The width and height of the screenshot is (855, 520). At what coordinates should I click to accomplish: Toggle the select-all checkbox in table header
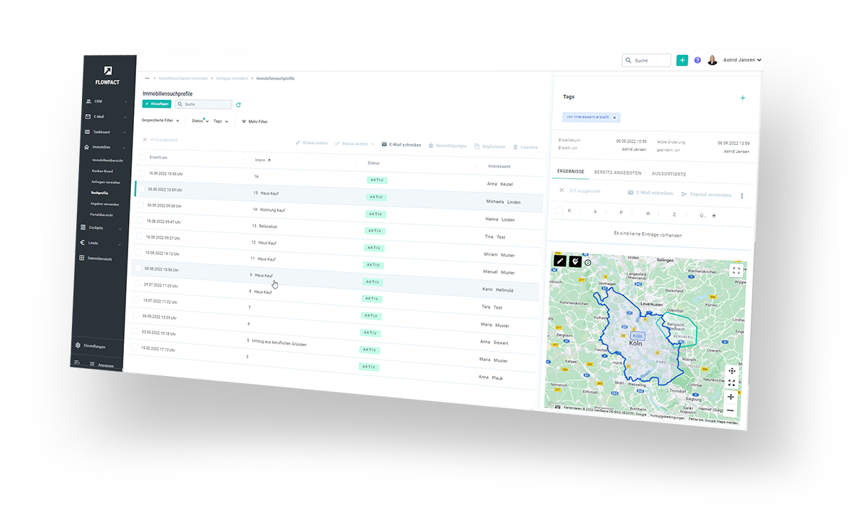[x=142, y=157]
